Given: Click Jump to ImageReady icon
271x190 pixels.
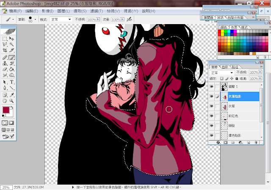Looking at the screenshot, I should point(8,137).
